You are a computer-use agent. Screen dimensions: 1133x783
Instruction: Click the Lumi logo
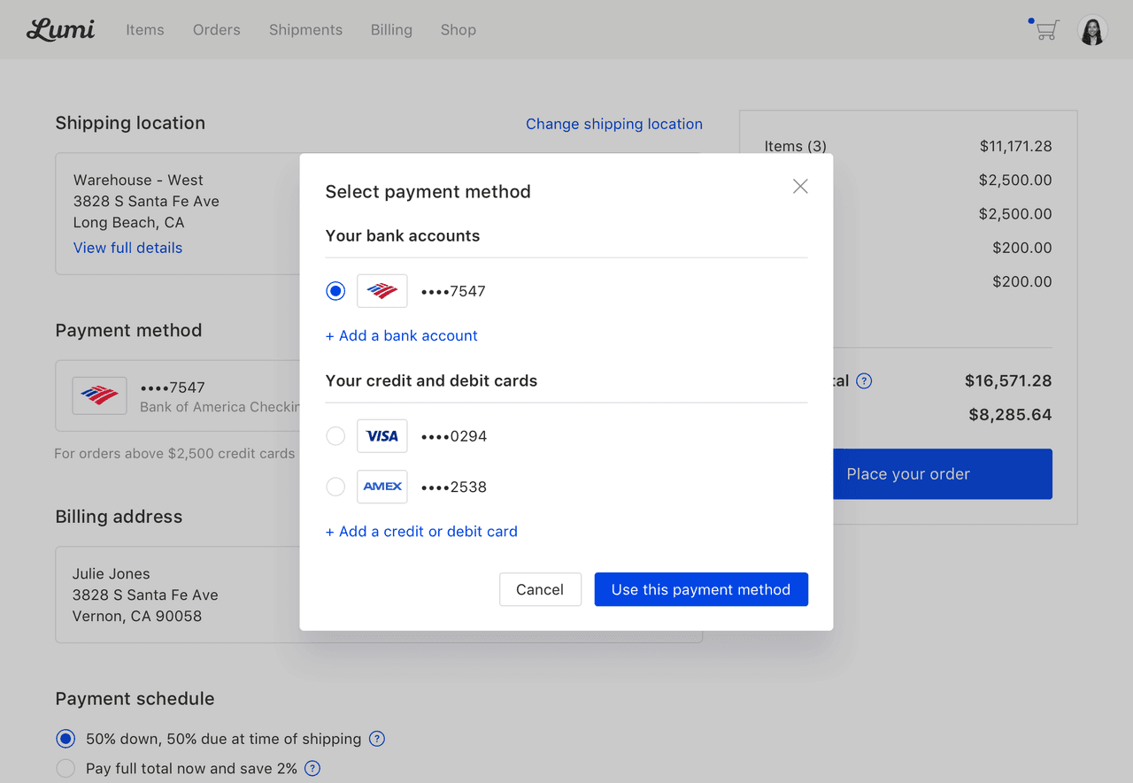click(x=60, y=29)
